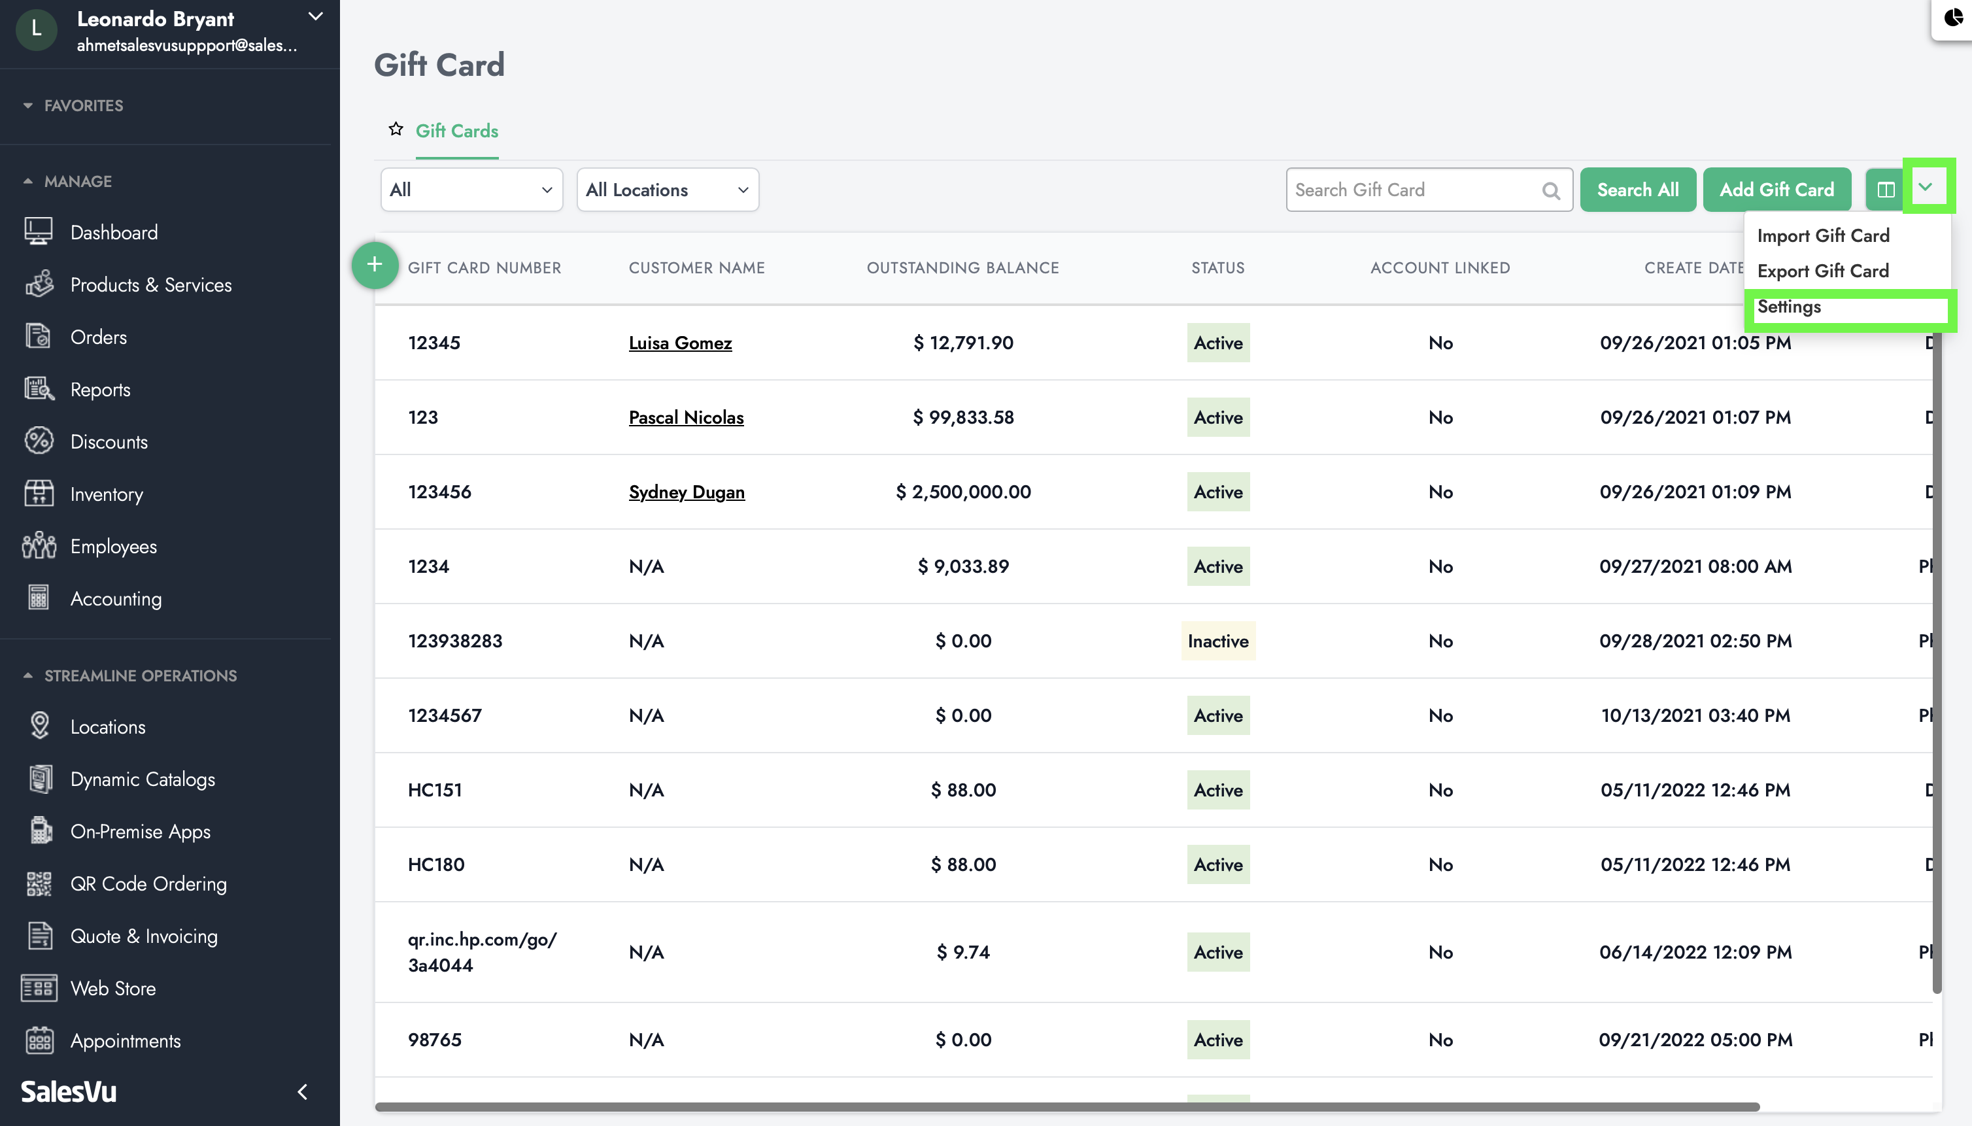Viewport: 1972px width, 1126px height.
Task: Click the SalesVu logo
Action: click(69, 1091)
